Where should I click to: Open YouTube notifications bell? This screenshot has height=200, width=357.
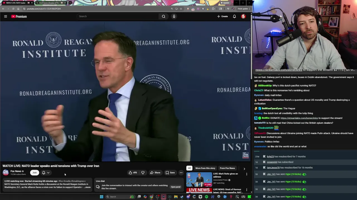pyautogui.click(x=234, y=16)
